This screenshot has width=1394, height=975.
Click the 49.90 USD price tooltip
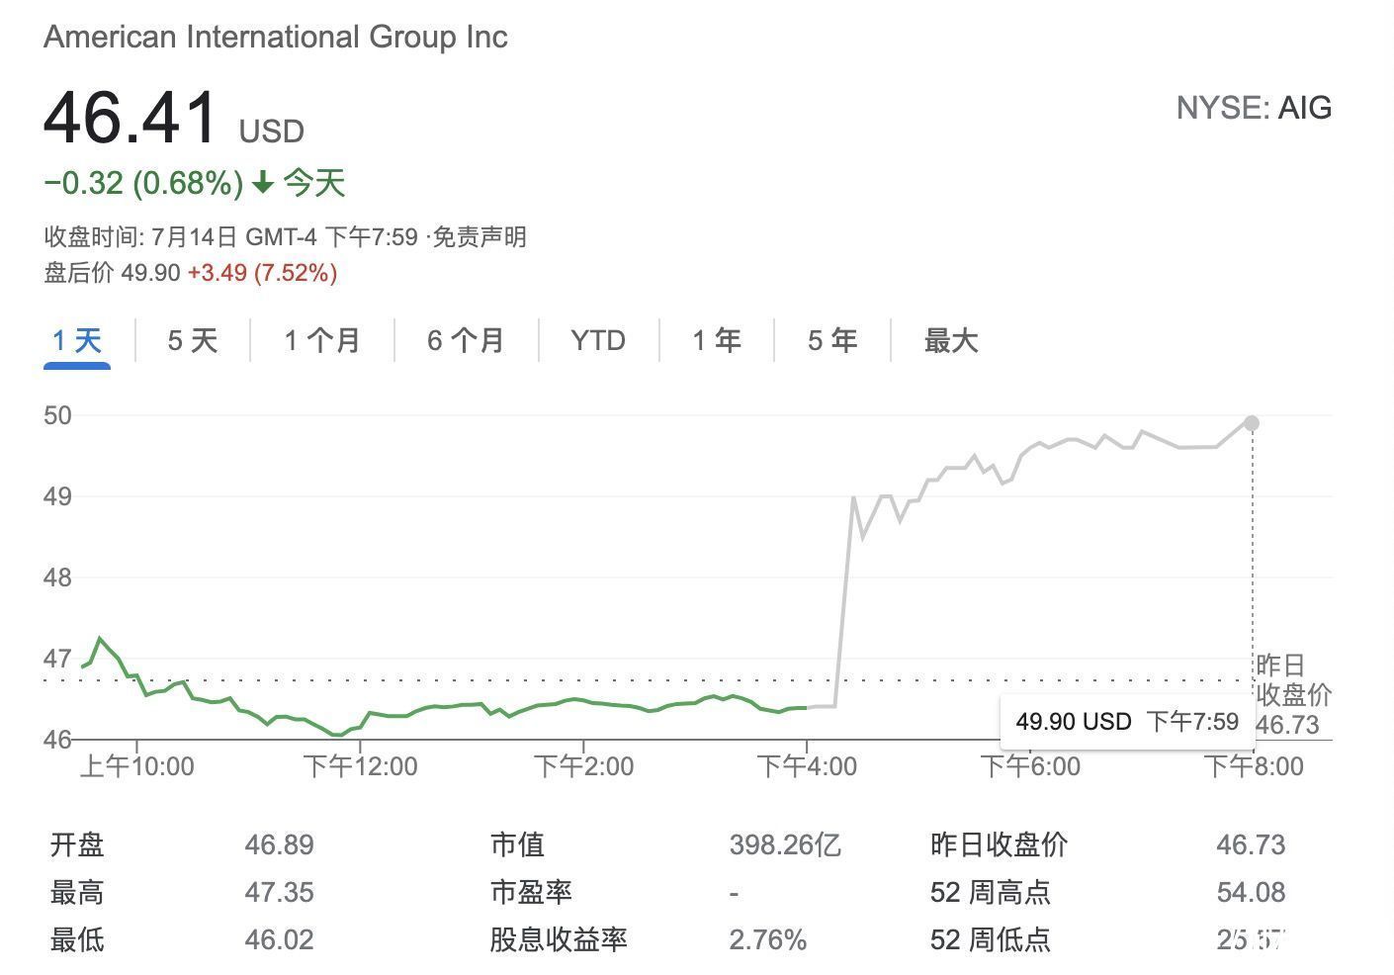(1126, 722)
